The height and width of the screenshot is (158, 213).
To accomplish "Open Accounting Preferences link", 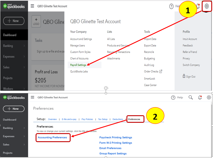I will click(52, 137).
